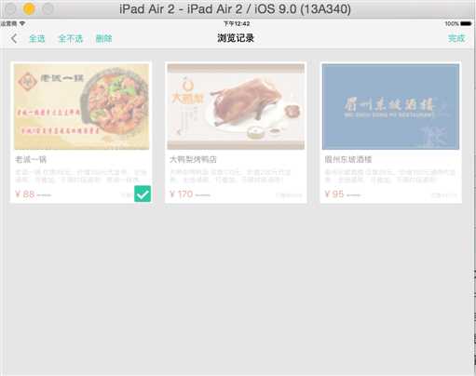Viewport: 476px width, 376px height.
Task: Open the 眉州东坡酒楼 blue banner thumbnail
Action: tap(390, 107)
